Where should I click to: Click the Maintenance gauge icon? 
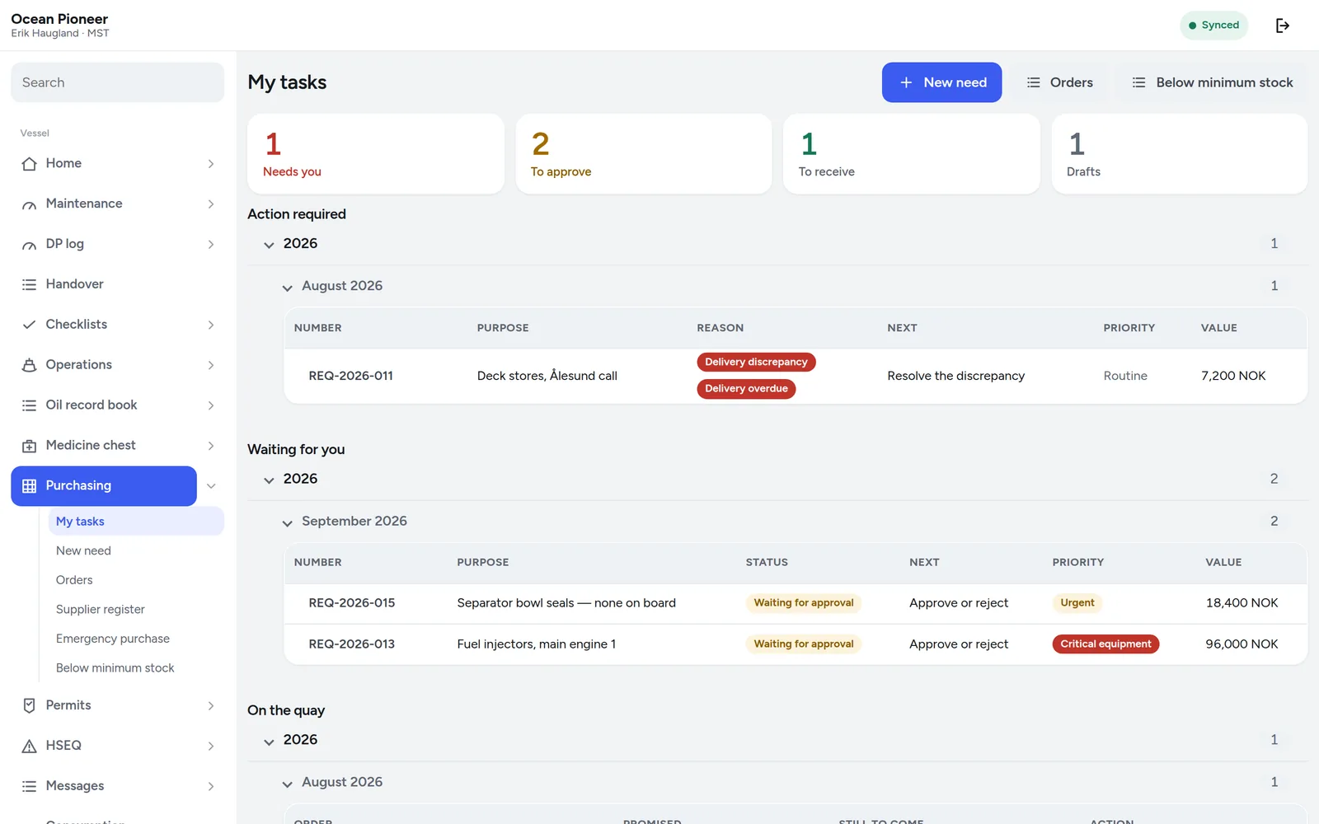29,204
